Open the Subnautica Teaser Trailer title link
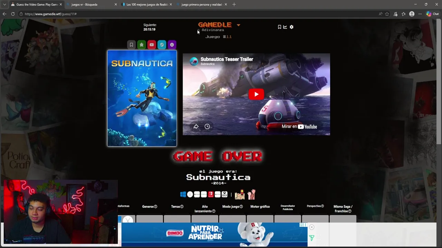The height and width of the screenshot is (248, 442). [227, 59]
